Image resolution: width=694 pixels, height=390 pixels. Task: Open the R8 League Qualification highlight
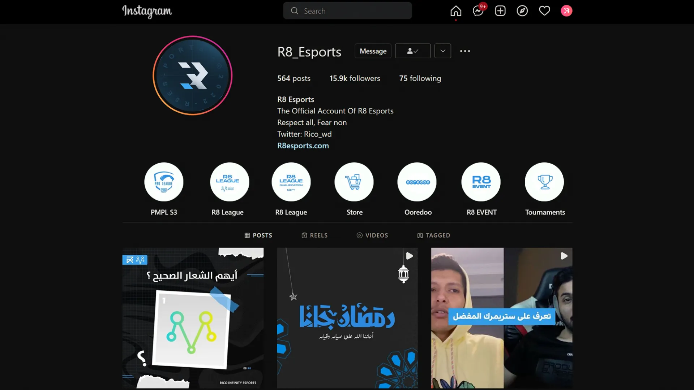pyautogui.click(x=291, y=182)
